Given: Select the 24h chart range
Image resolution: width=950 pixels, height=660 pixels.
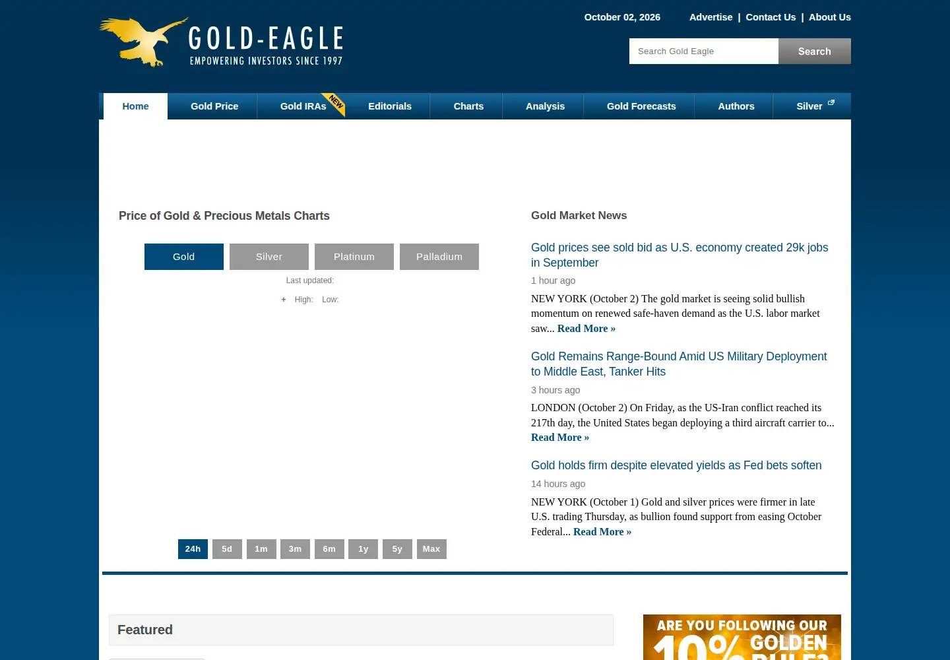Looking at the screenshot, I should coord(193,549).
